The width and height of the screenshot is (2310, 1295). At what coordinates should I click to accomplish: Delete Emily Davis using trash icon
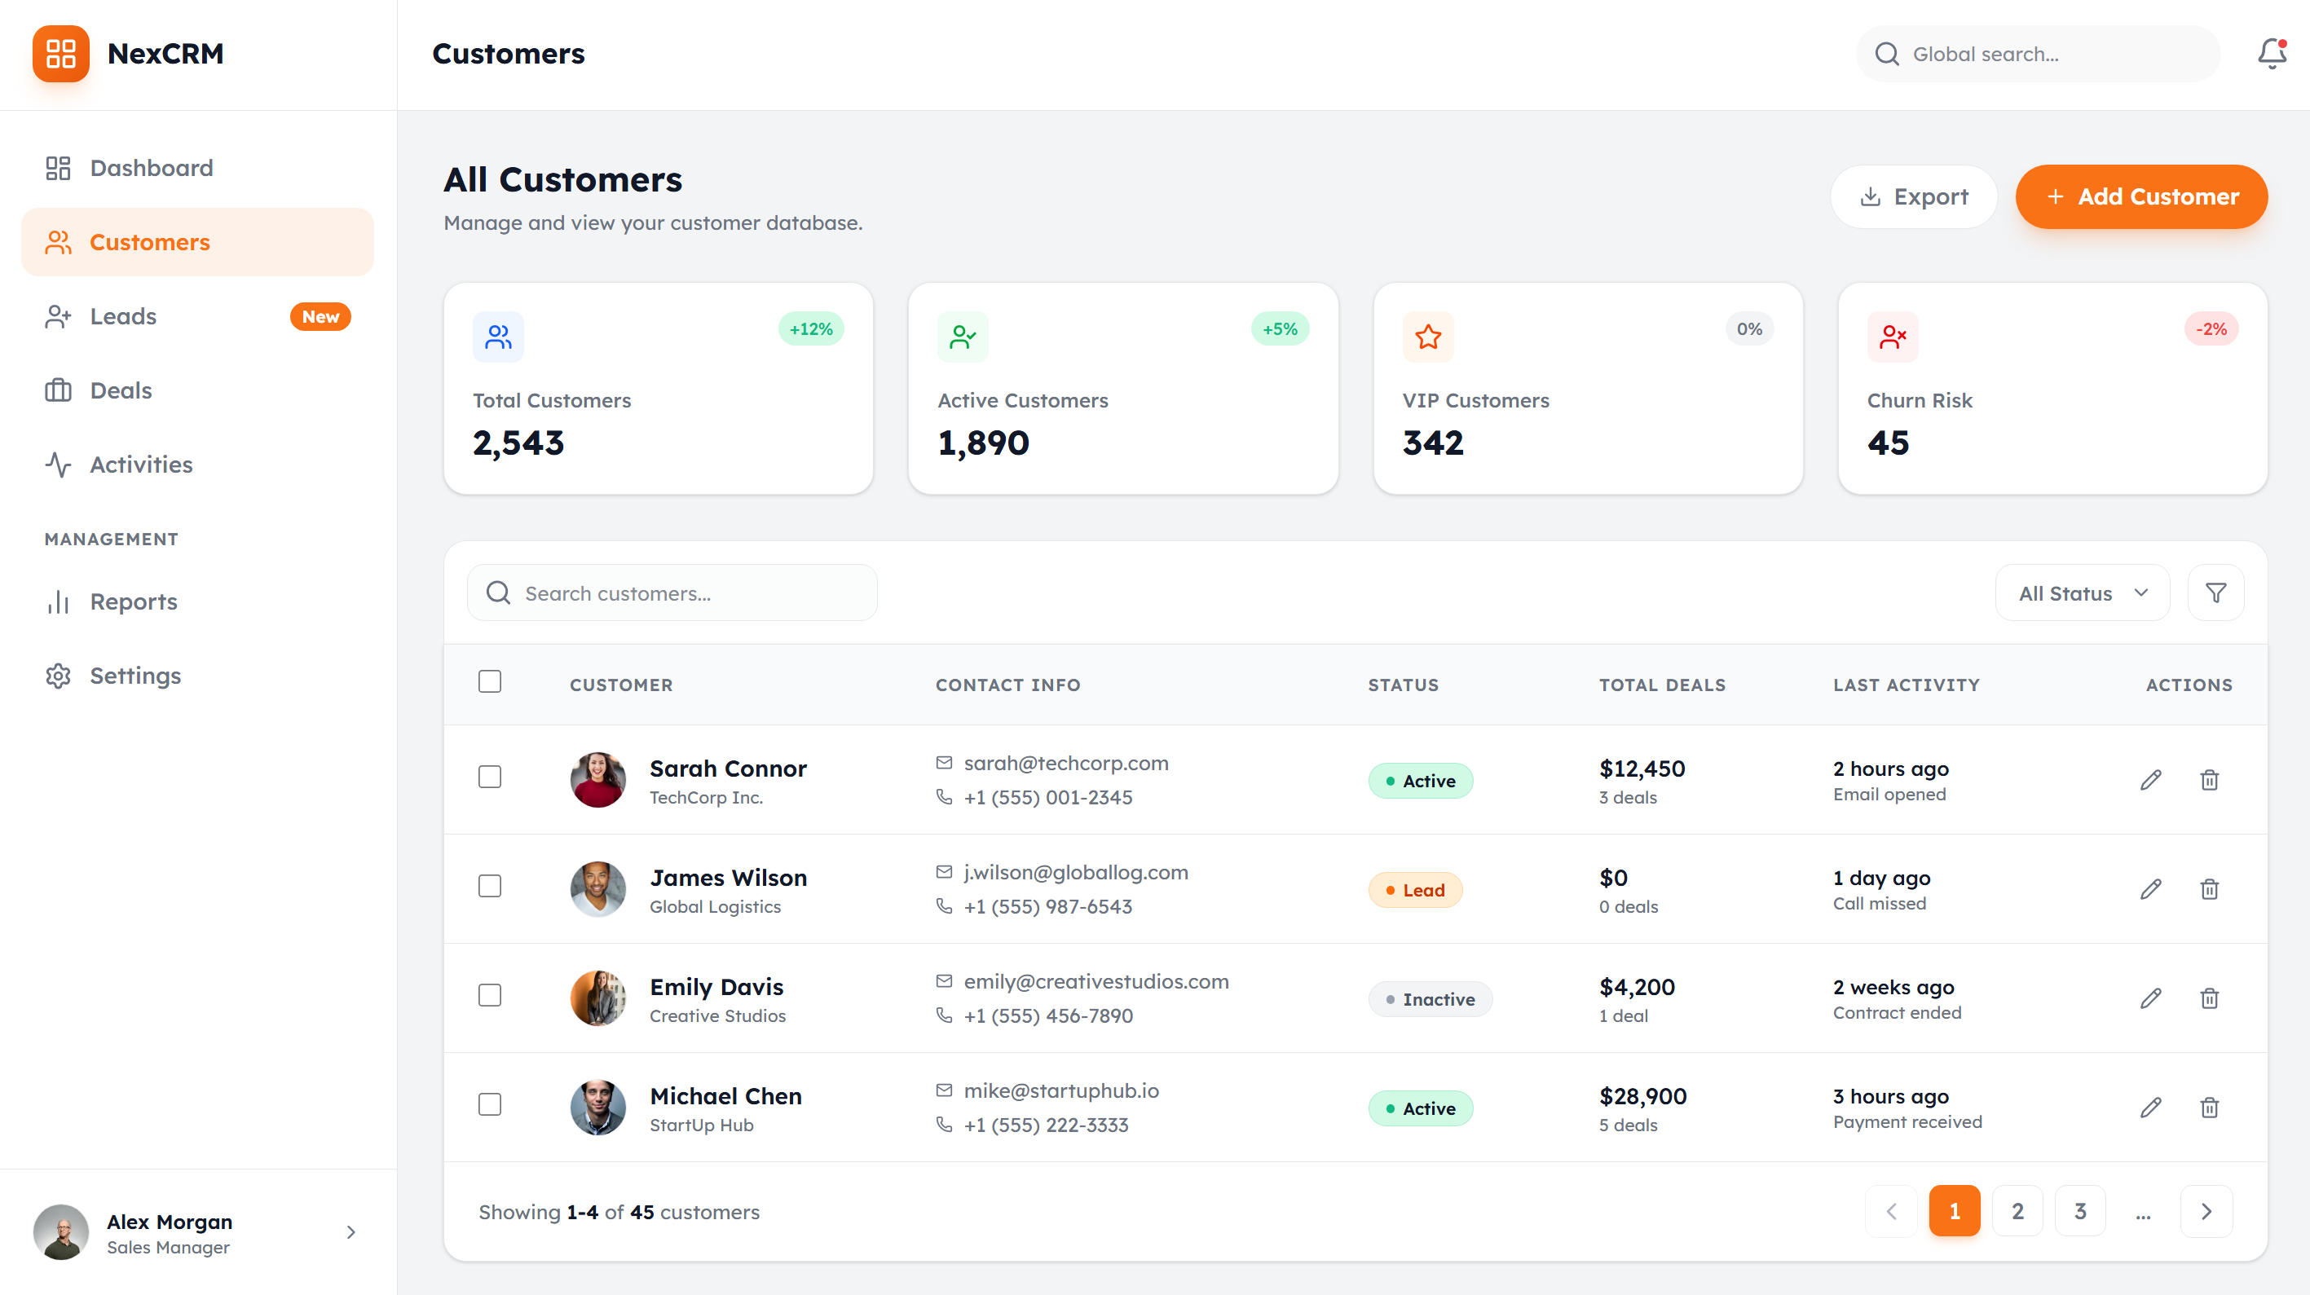2209,998
